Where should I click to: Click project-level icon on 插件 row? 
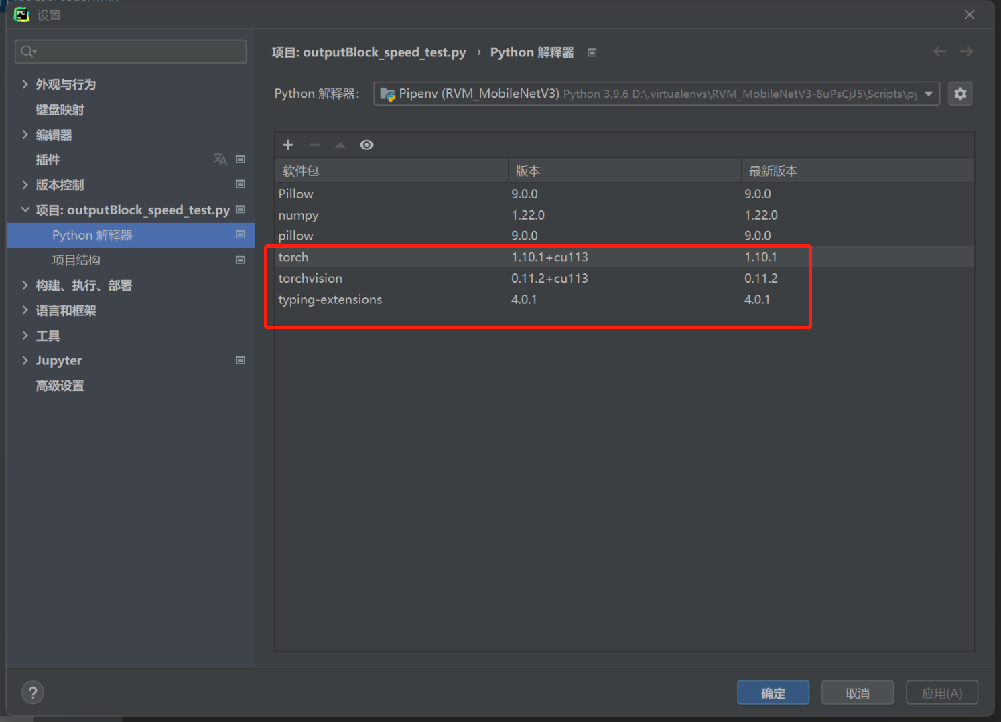pyautogui.click(x=241, y=159)
